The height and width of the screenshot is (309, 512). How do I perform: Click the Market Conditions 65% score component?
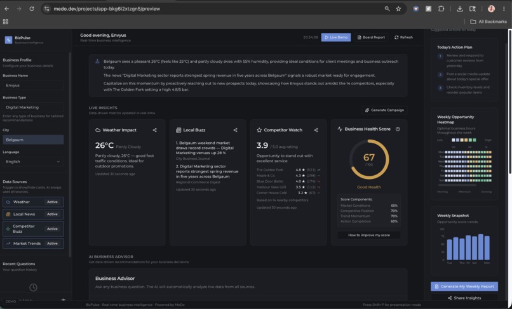point(369,206)
